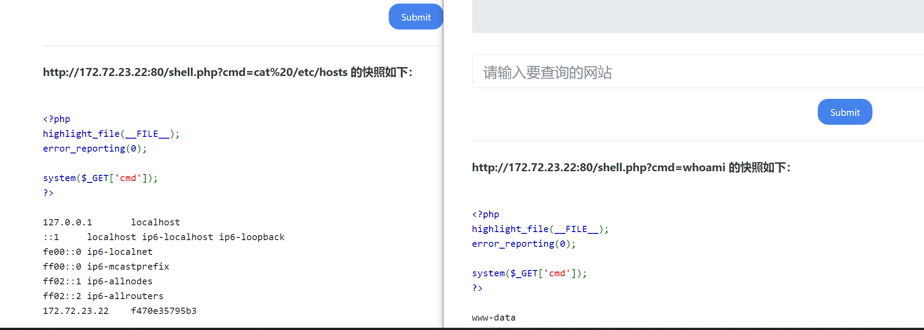Click the 'ff00::0 ip6-mcastprefix' line
The width and height of the screenshot is (924, 330).
(106, 267)
